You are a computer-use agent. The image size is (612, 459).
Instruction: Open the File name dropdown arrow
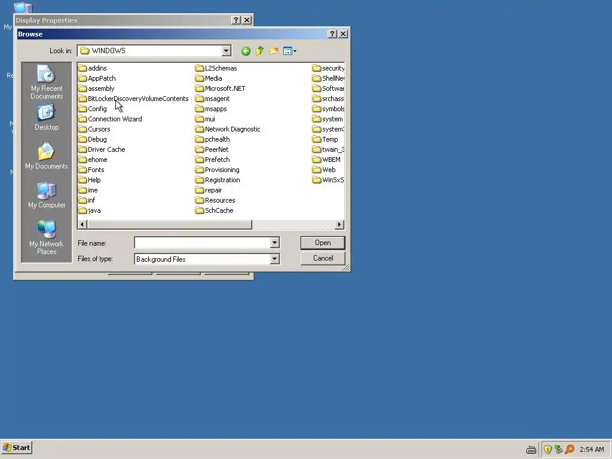(274, 243)
